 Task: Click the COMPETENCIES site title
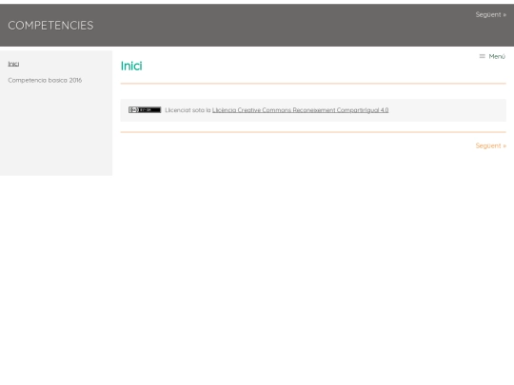coord(50,26)
